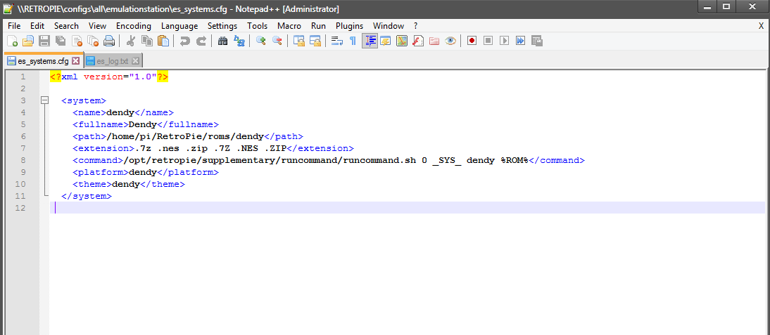Cut selection with the scissors icon
The height and width of the screenshot is (335, 770).
(131, 41)
